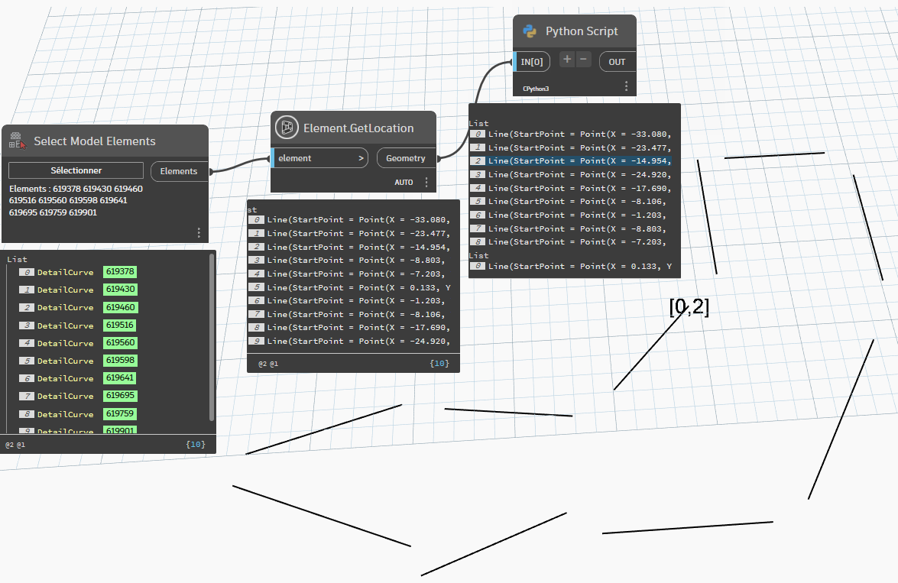Click the Element.GetLocation node icon
Screen dimensions: 898x583
point(287,128)
